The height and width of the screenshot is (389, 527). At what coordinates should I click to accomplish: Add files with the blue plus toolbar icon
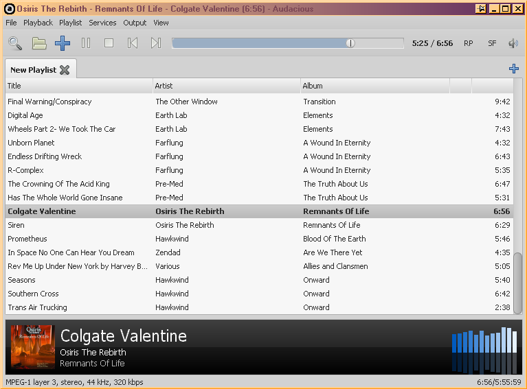tap(63, 43)
